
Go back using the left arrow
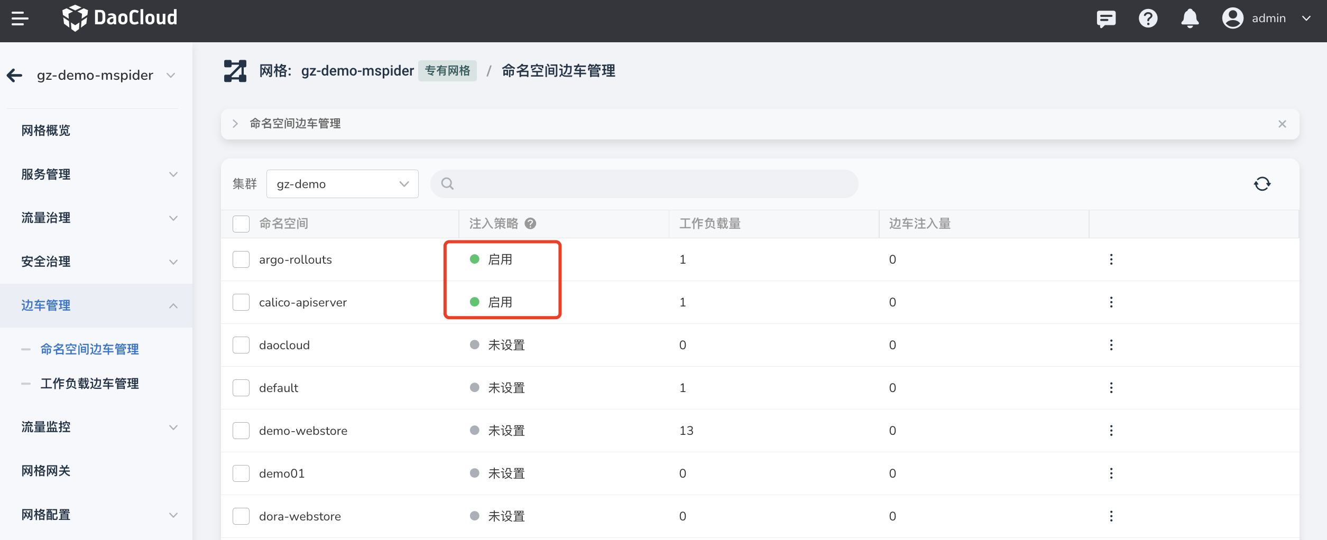[x=15, y=76]
